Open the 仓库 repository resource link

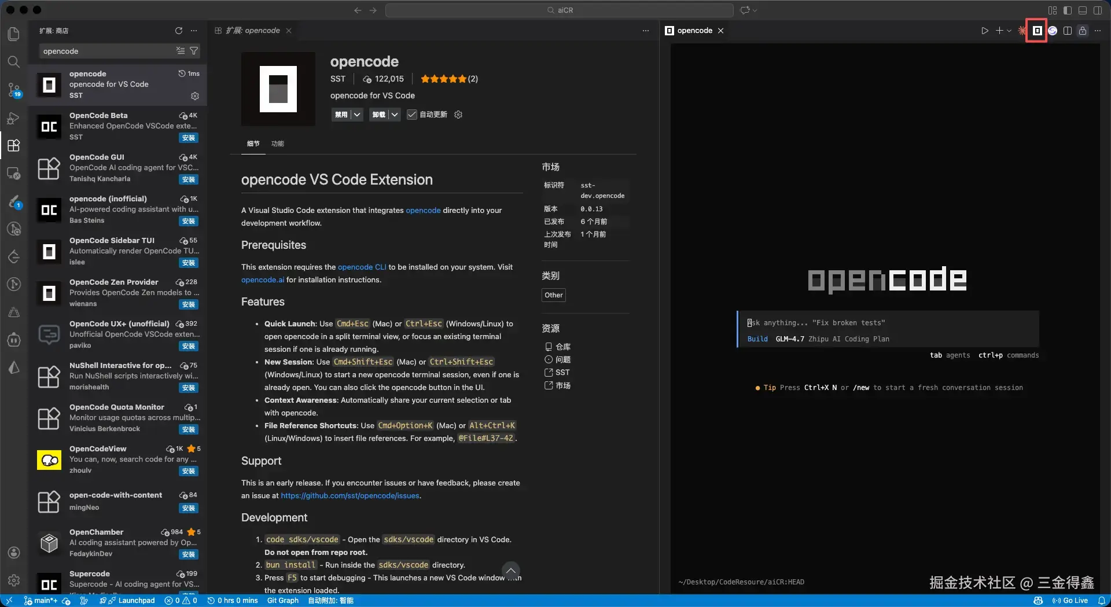click(558, 347)
